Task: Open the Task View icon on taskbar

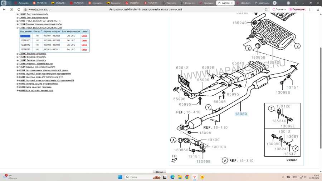Action: [x=165, y=177]
